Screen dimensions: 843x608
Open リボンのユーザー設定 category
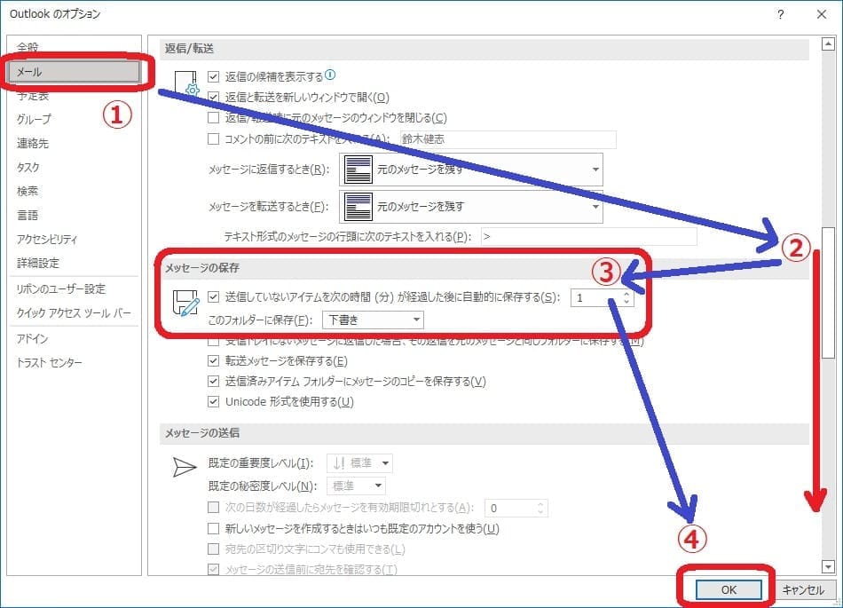(x=60, y=288)
